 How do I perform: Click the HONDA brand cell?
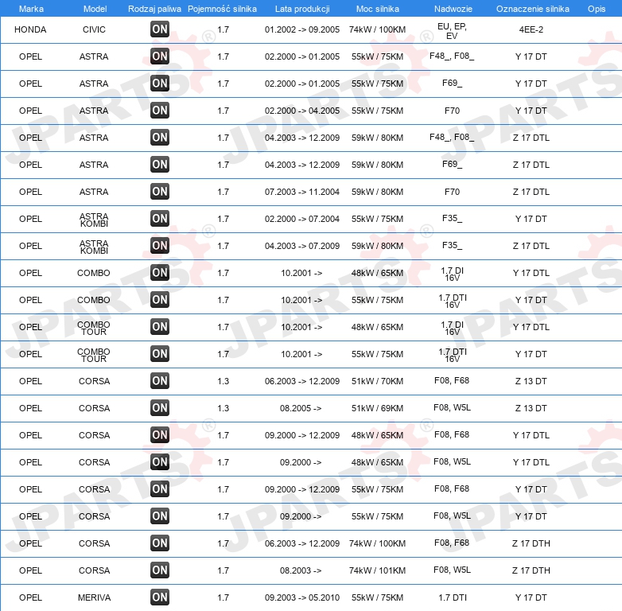point(30,29)
